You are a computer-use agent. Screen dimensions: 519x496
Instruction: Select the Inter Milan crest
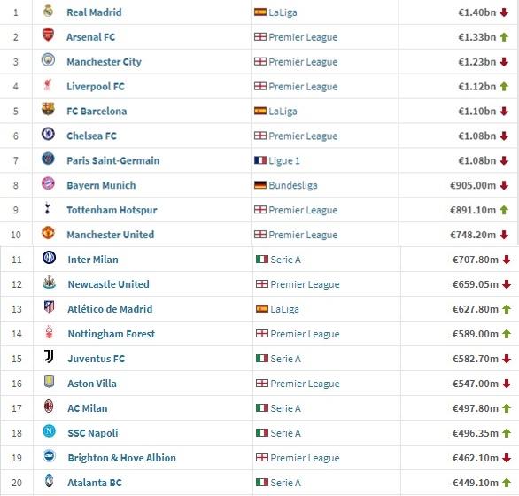click(x=49, y=258)
